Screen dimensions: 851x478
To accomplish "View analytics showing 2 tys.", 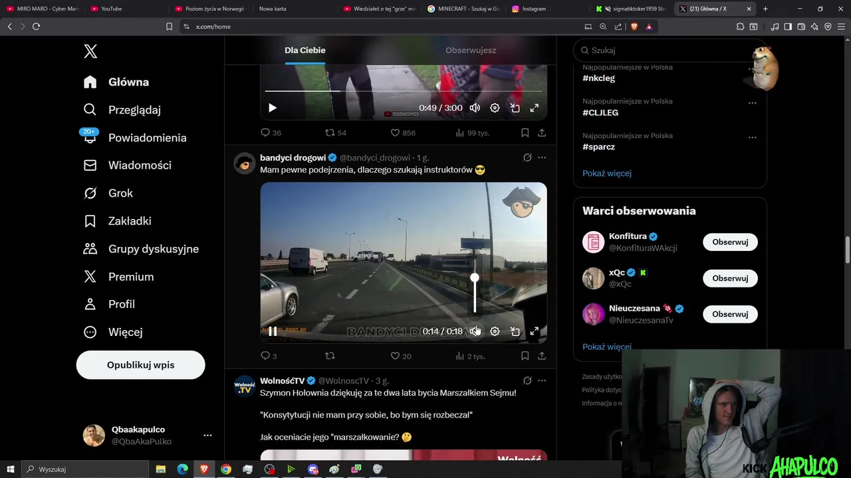I will (470, 356).
